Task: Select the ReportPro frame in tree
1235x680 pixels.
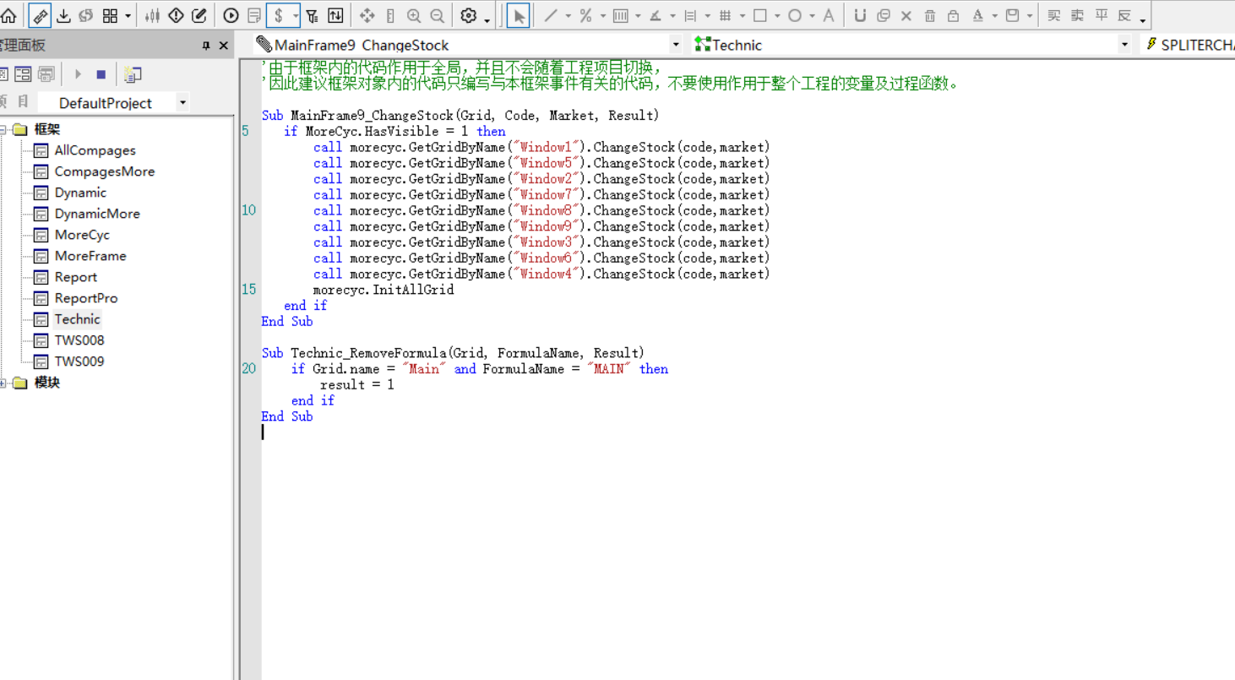Action: (85, 298)
